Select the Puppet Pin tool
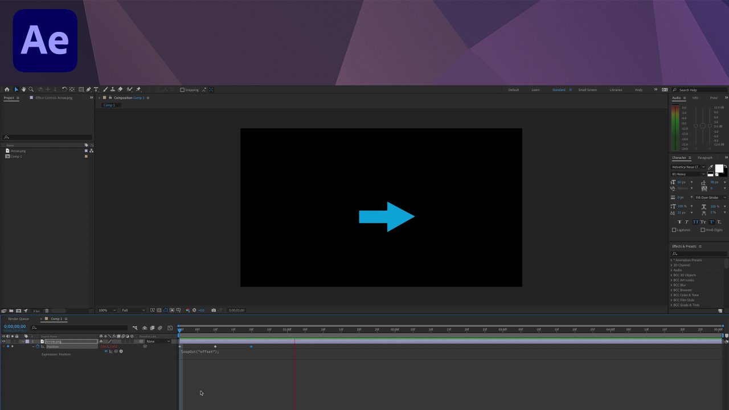 pyautogui.click(x=138, y=89)
